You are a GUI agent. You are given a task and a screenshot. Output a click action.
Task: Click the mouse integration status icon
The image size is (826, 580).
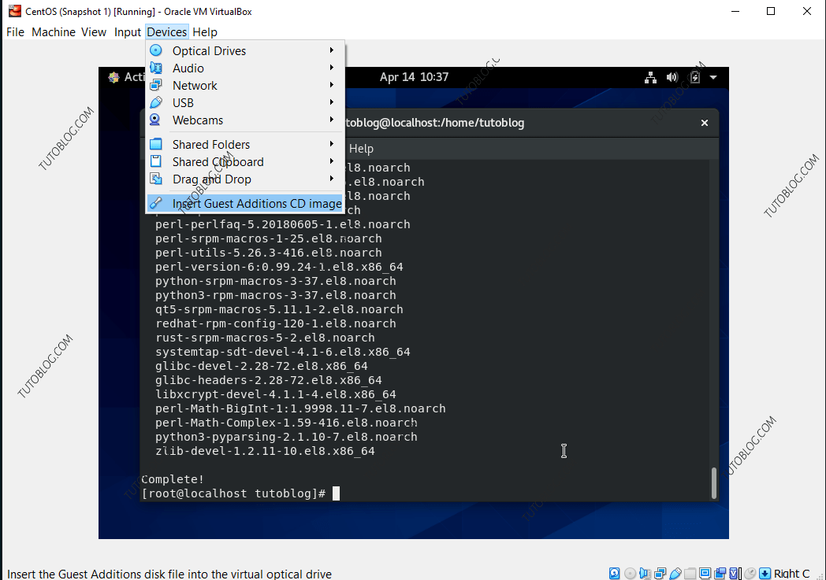coord(750,574)
